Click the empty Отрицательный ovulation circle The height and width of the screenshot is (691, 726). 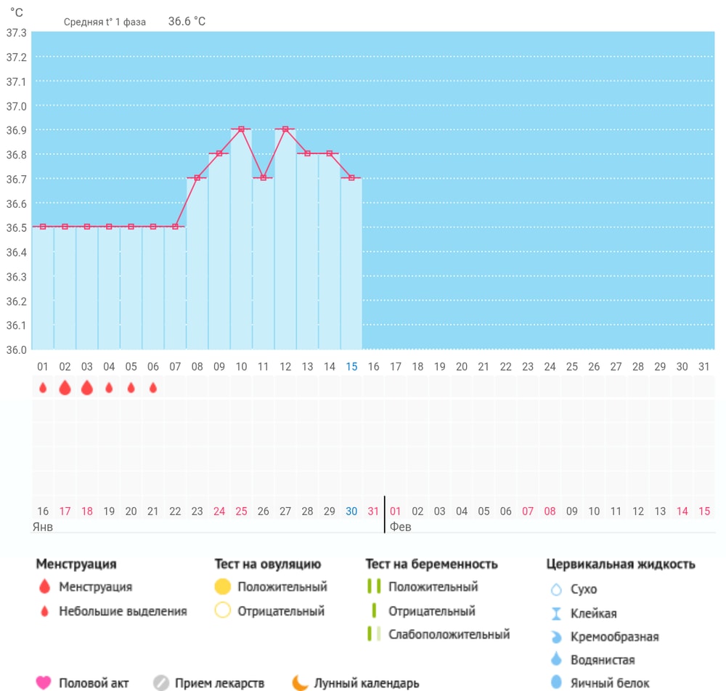223,610
